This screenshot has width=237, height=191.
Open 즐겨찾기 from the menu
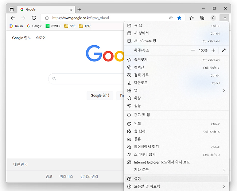[x=176, y=60]
